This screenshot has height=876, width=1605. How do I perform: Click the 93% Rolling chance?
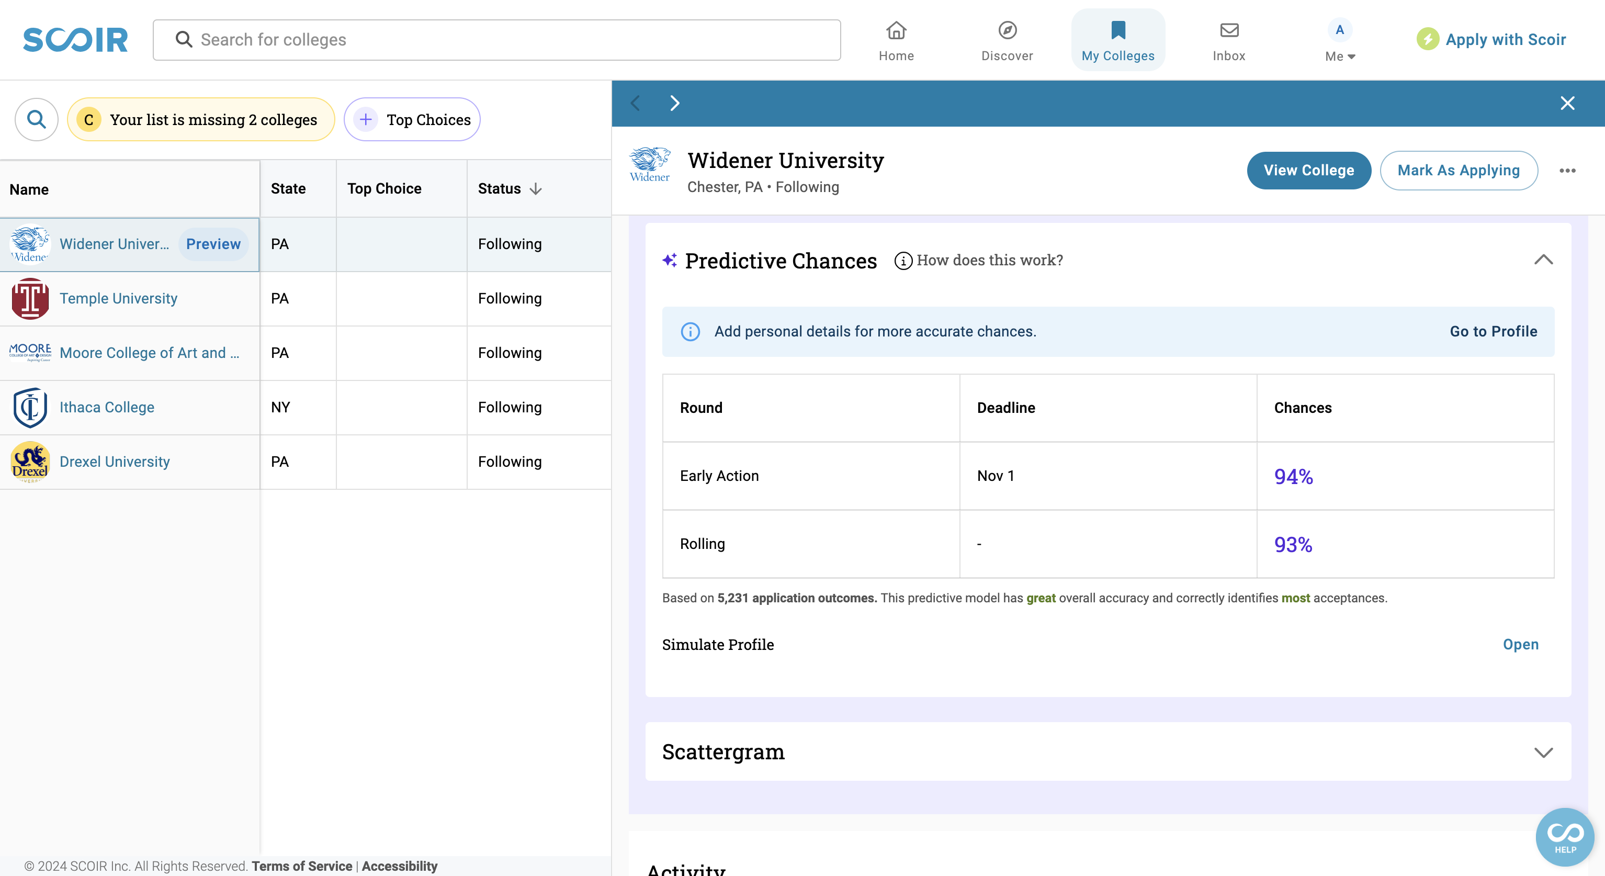[1294, 545]
